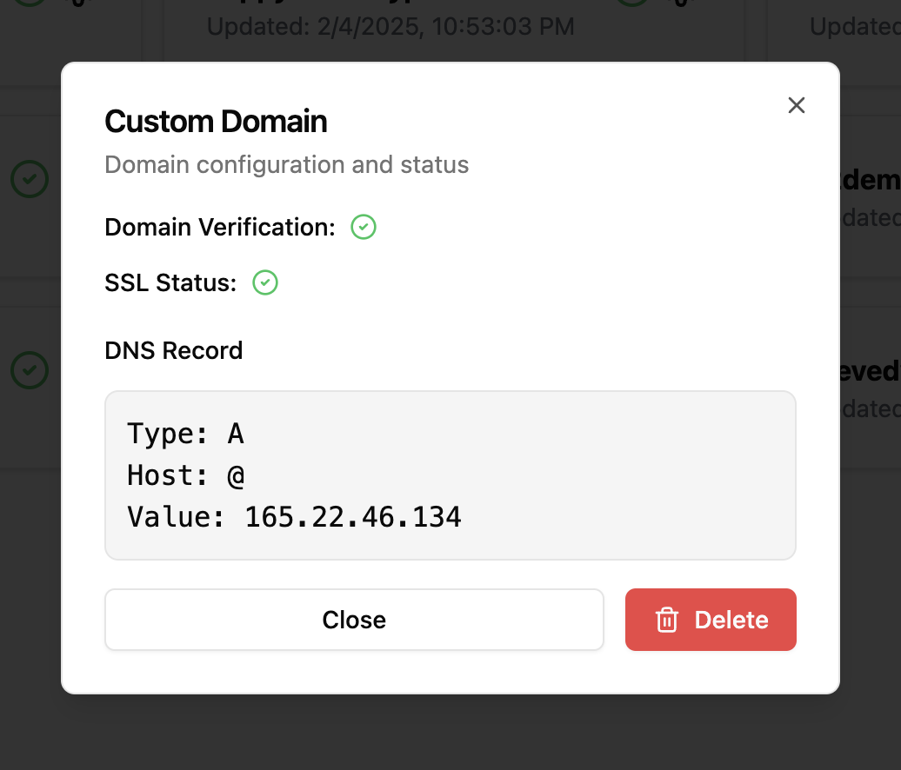This screenshot has width=901, height=770.
Task: Click the SSL Status green checkmark icon
Action: pyautogui.click(x=265, y=283)
